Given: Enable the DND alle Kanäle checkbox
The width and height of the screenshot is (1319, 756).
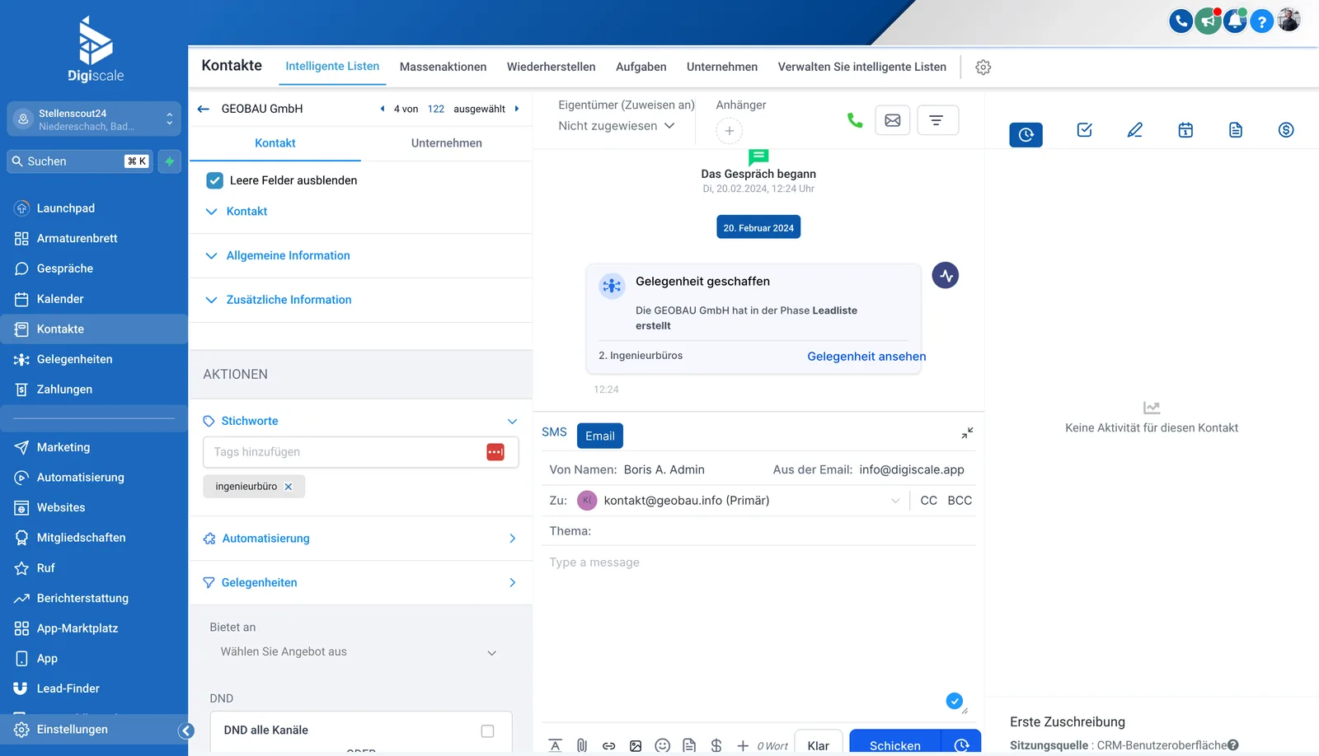Looking at the screenshot, I should (487, 731).
